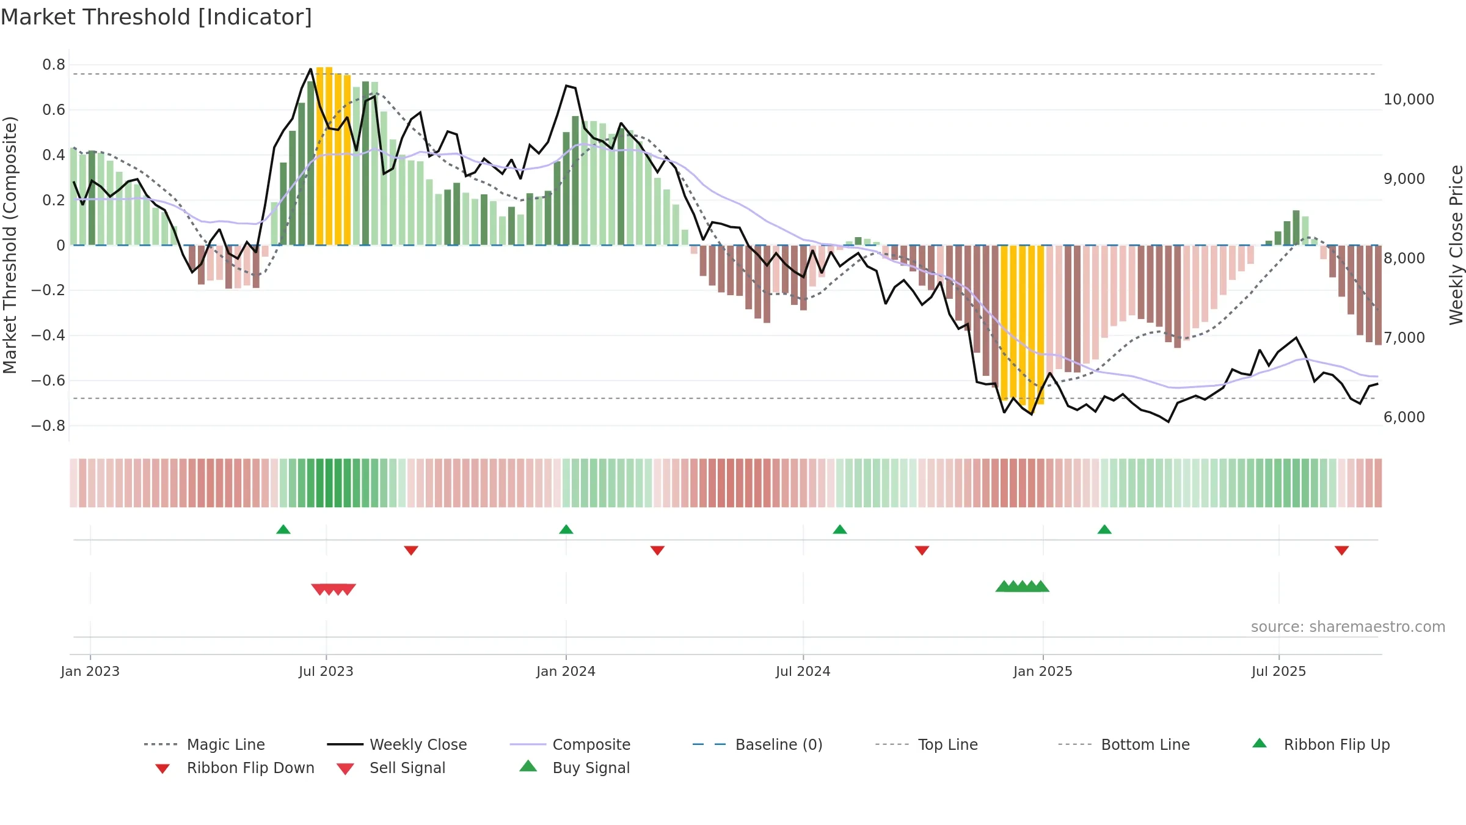1466x825 pixels.
Task: Click the 0.8 left axis tick
Action: (54, 65)
